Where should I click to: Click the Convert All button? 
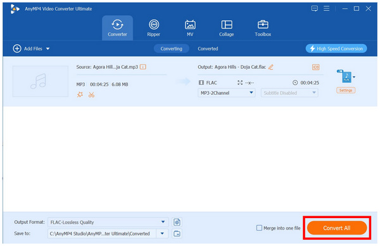coord(337,228)
